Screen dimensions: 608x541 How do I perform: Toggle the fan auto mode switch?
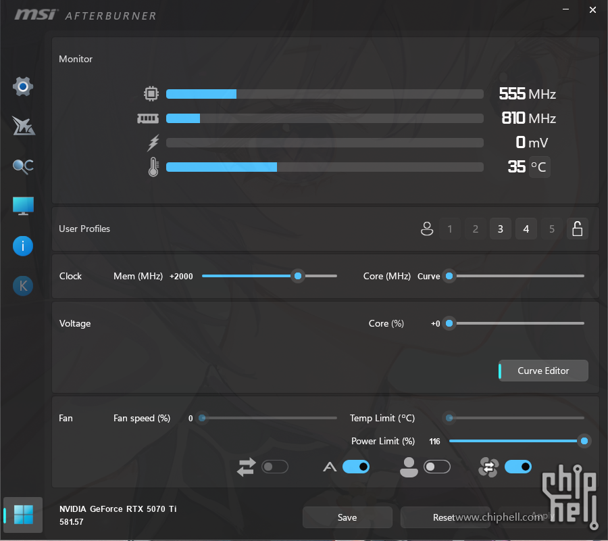[x=356, y=467]
